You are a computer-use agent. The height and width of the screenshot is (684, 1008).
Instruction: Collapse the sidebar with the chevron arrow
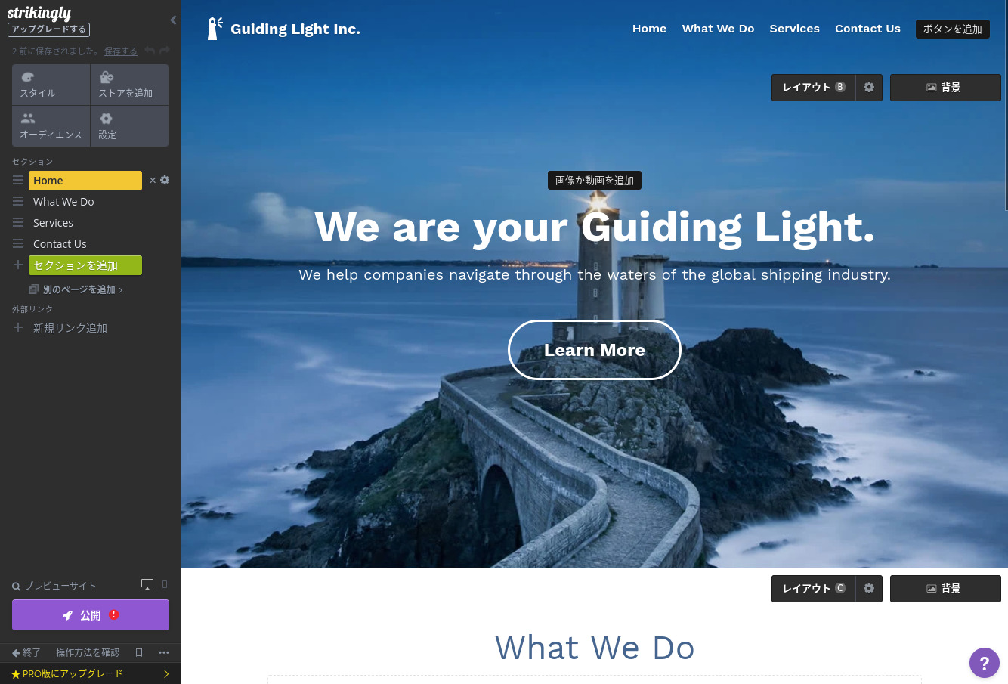click(173, 20)
